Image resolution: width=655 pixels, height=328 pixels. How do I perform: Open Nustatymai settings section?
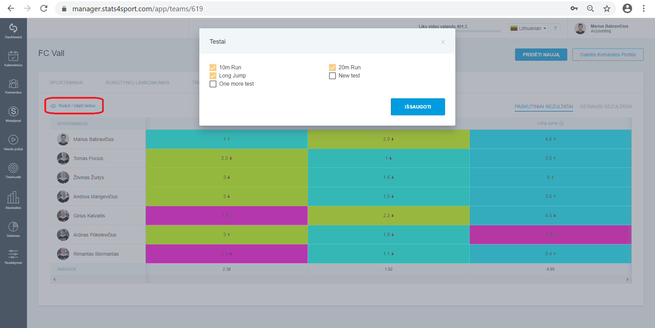(13, 257)
